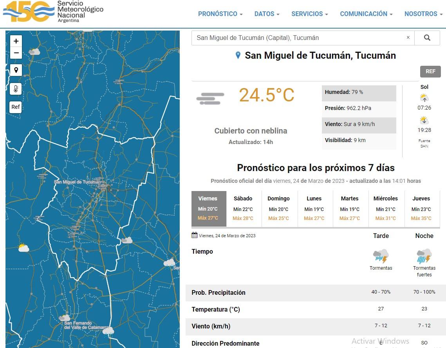The width and height of the screenshot is (446, 348).
Task: Click the gray REF button
Action: click(430, 72)
